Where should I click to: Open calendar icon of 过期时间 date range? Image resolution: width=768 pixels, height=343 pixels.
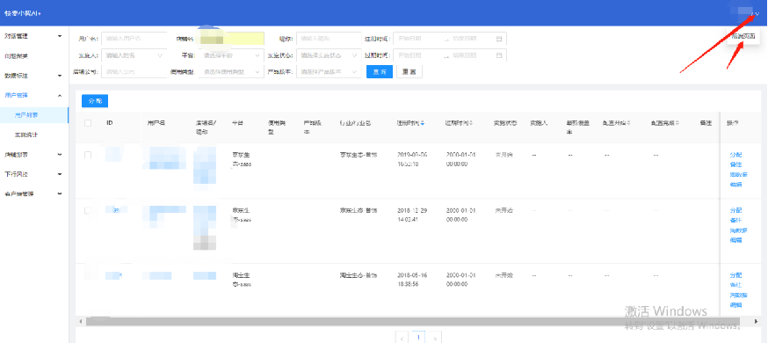coord(499,55)
